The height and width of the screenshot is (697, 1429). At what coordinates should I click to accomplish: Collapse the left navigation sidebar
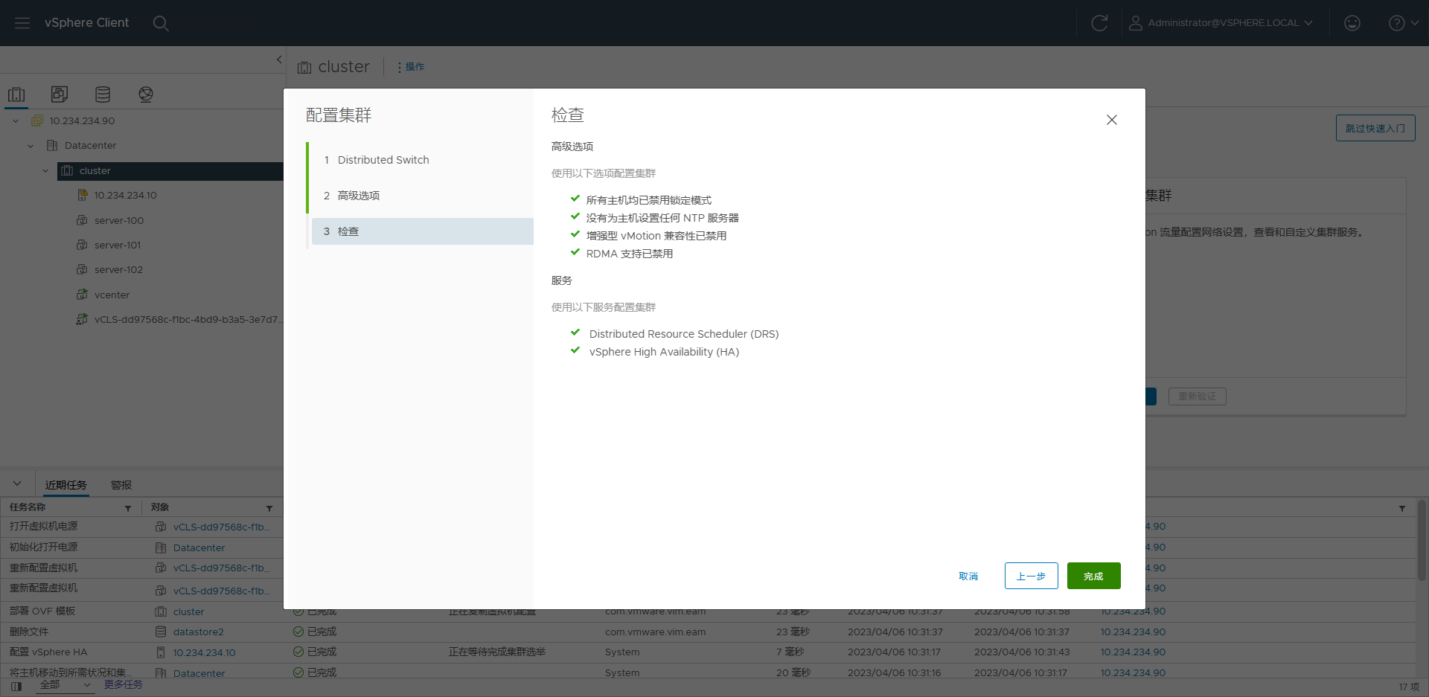(279, 60)
